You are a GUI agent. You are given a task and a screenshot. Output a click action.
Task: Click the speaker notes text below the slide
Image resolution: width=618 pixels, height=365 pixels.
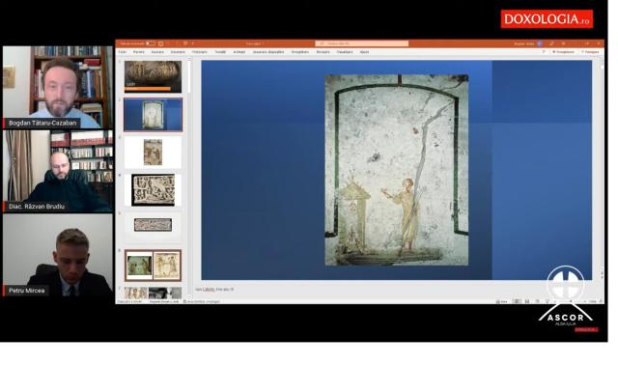click(x=214, y=290)
